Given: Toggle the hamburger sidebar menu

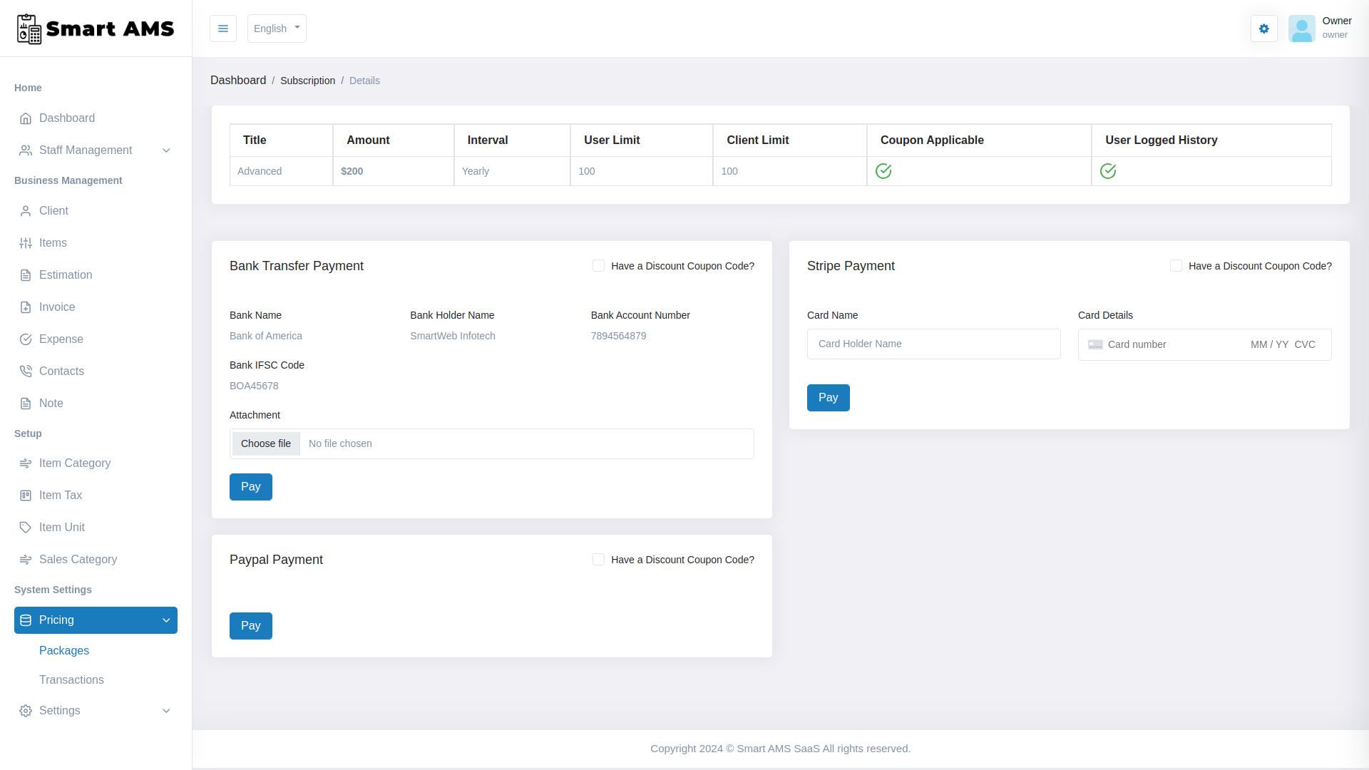Looking at the screenshot, I should 222,29.
